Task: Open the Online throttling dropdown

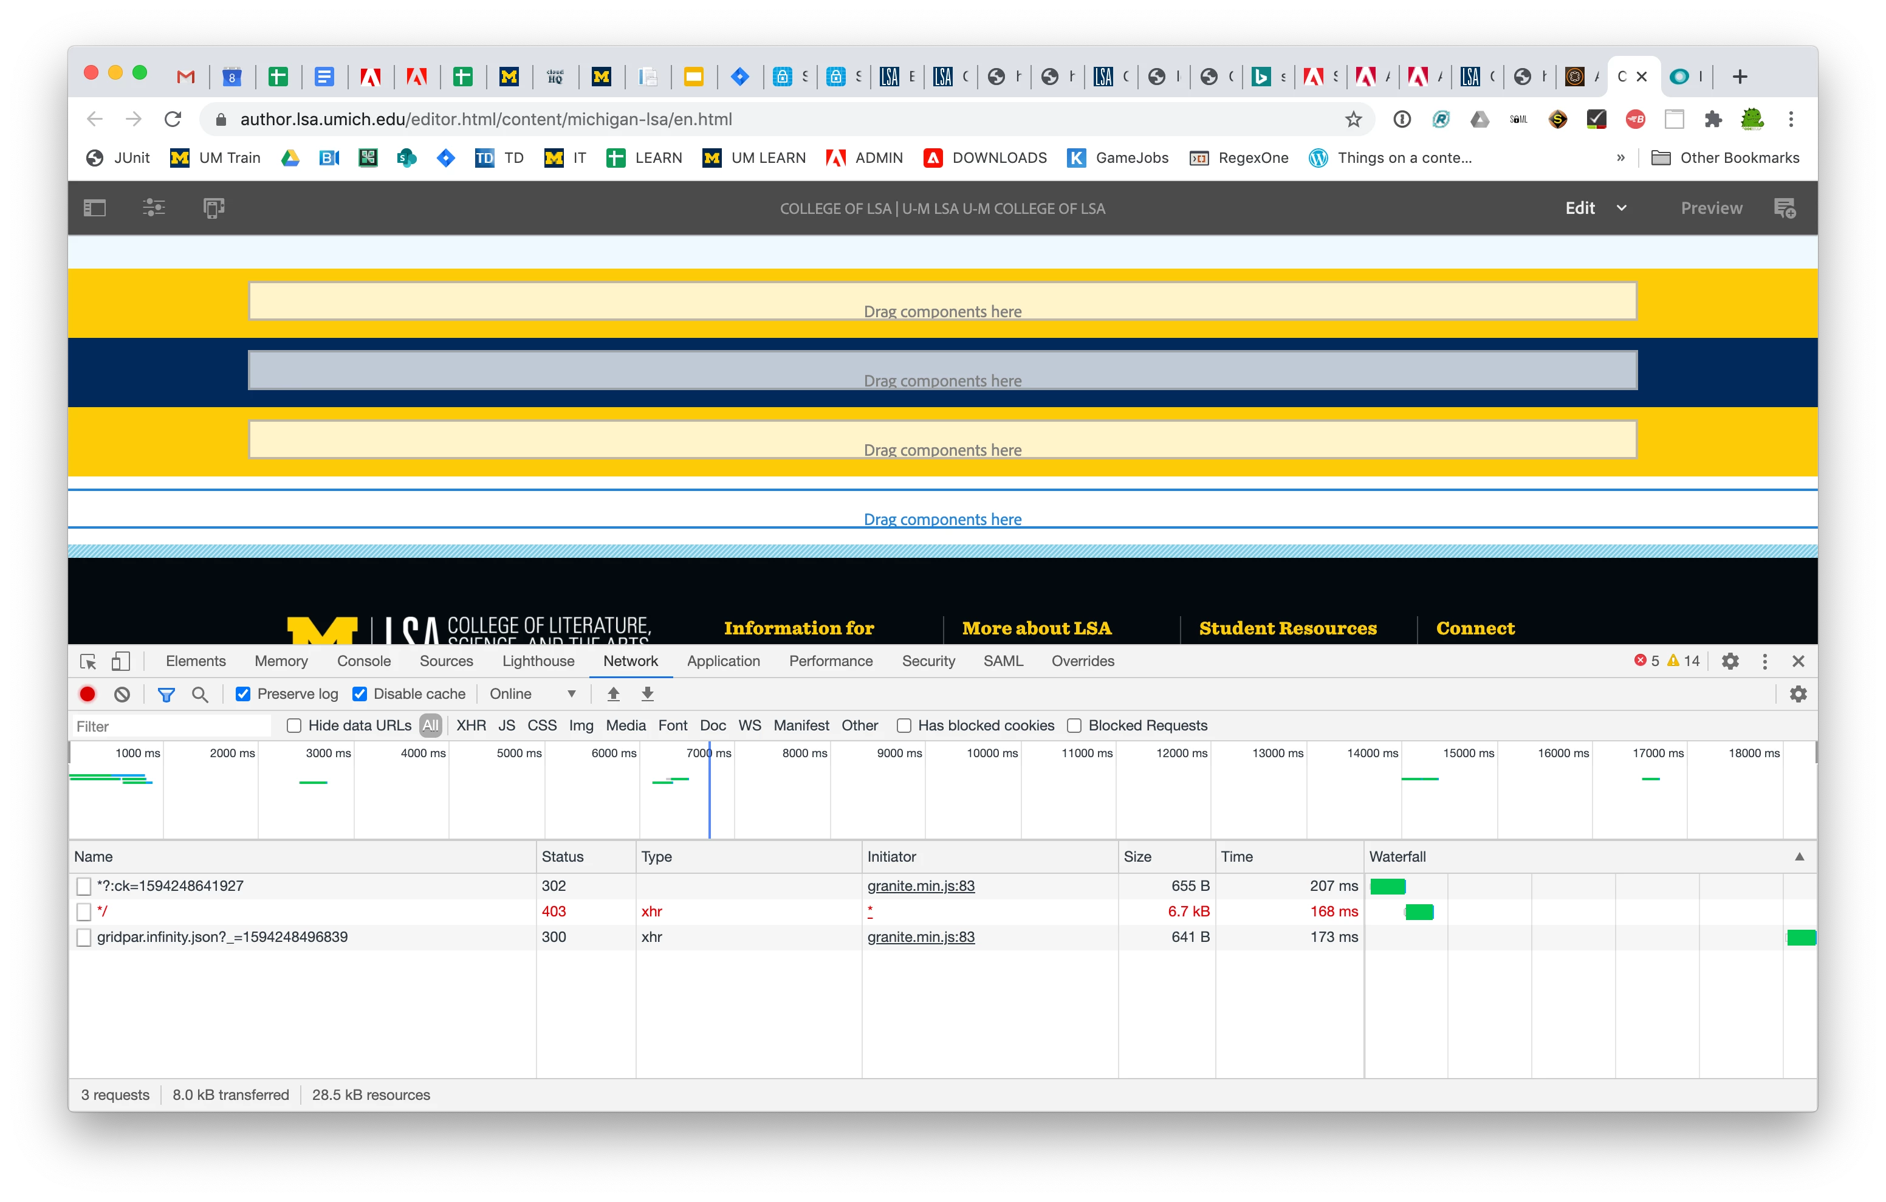Action: click(533, 694)
